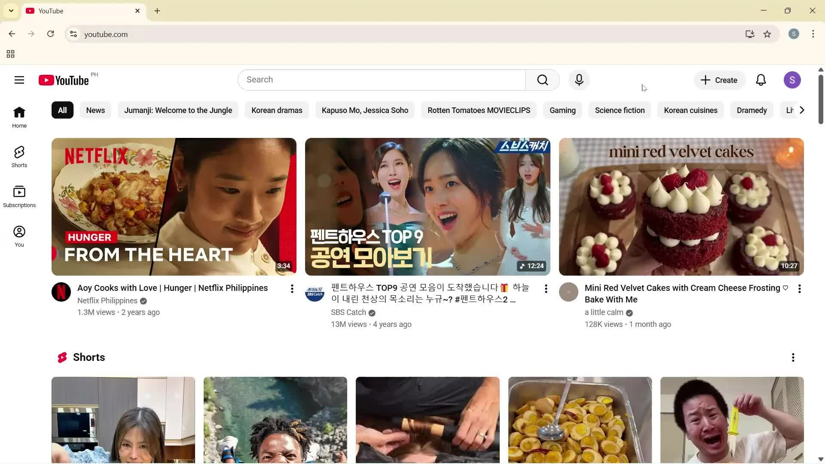Open the guide hamburger menu

point(19,80)
